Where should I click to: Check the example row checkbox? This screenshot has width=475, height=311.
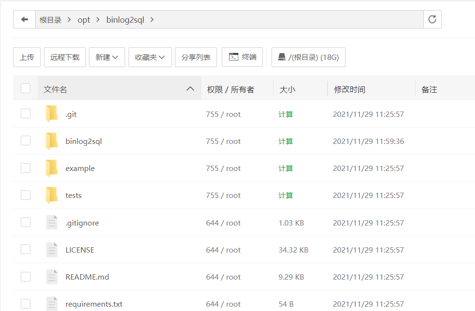[26, 168]
